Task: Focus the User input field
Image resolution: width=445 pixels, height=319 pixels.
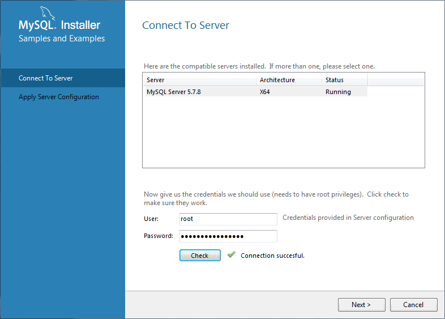Action: tap(228, 219)
